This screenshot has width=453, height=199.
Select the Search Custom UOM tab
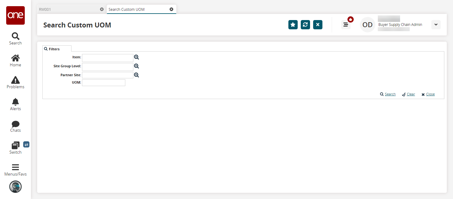141,9
